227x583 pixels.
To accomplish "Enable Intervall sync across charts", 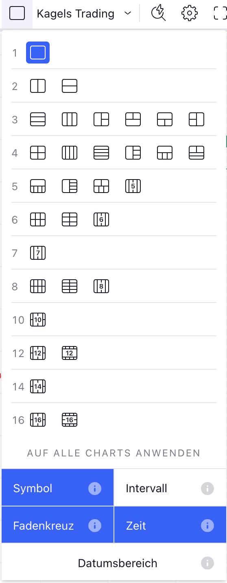I will (x=170, y=488).
